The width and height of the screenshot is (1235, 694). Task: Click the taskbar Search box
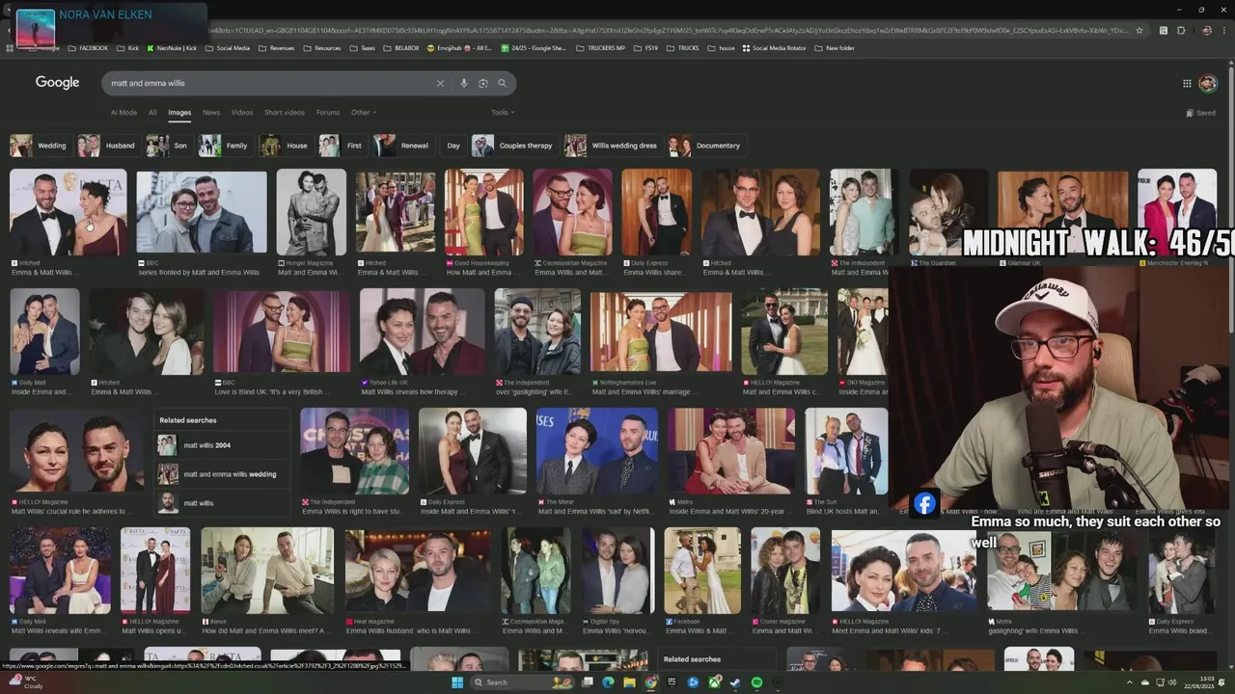pyautogui.click(x=522, y=682)
